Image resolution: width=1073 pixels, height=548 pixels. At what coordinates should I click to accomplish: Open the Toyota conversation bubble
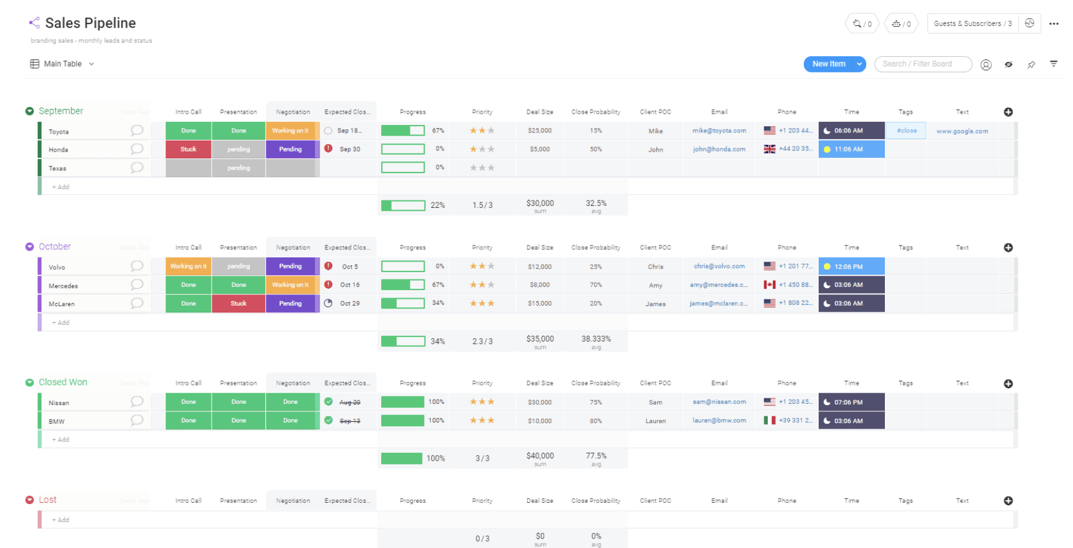pyautogui.click(x=137, y=131)
